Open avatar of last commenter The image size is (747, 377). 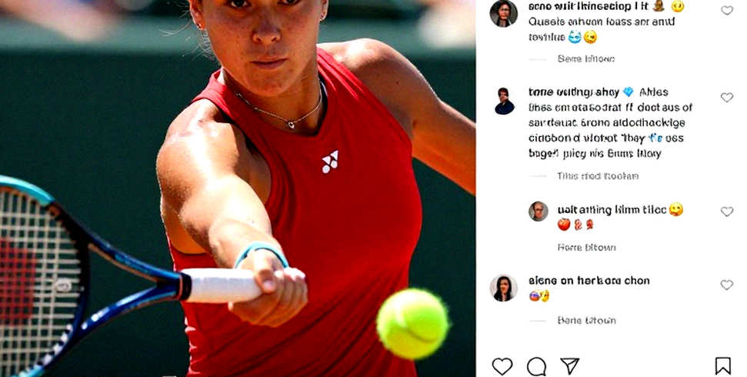[x=504, y=288]
